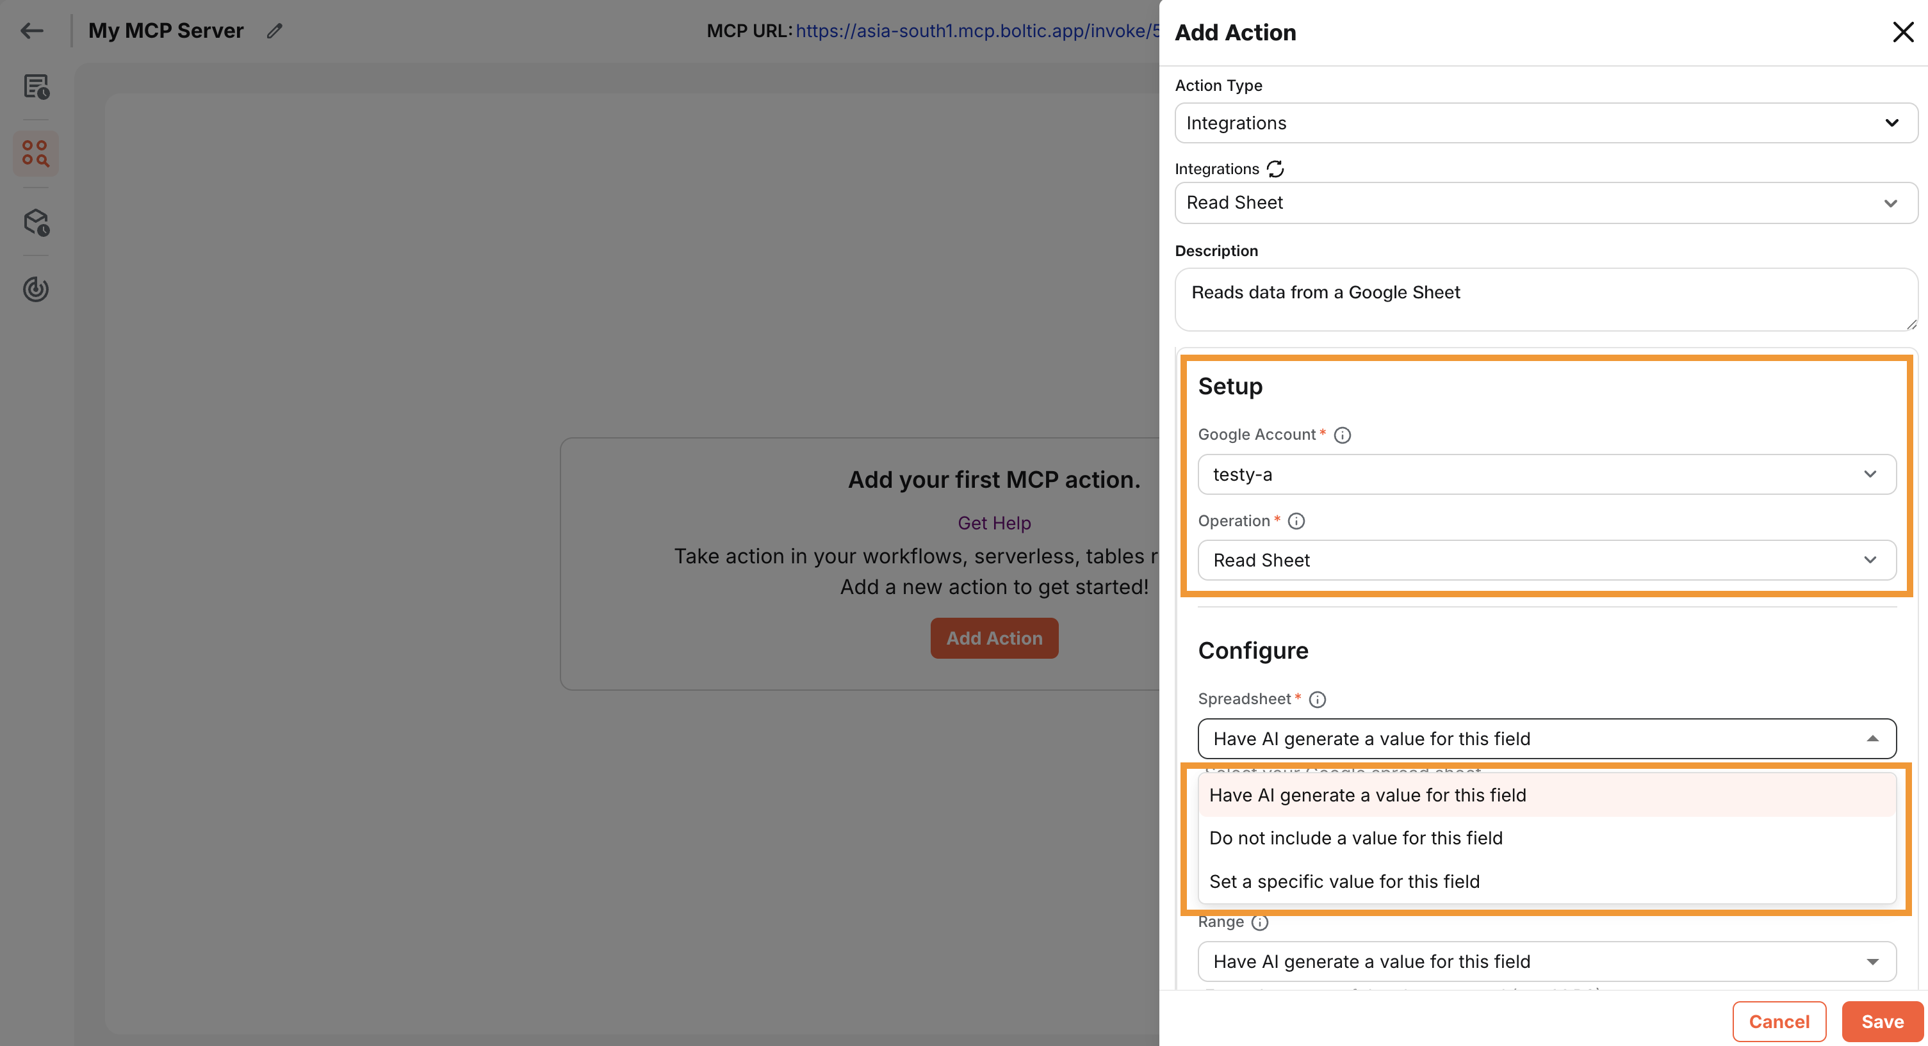The width and height of the screenshot is (1928, 1046).
Task: Choose Do not include a value for this field
Action: [x=1356, y=837]
